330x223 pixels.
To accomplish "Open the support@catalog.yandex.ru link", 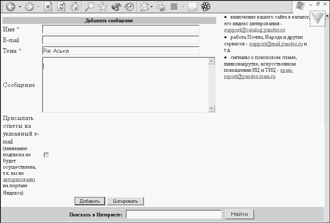I will pos(255,30).
